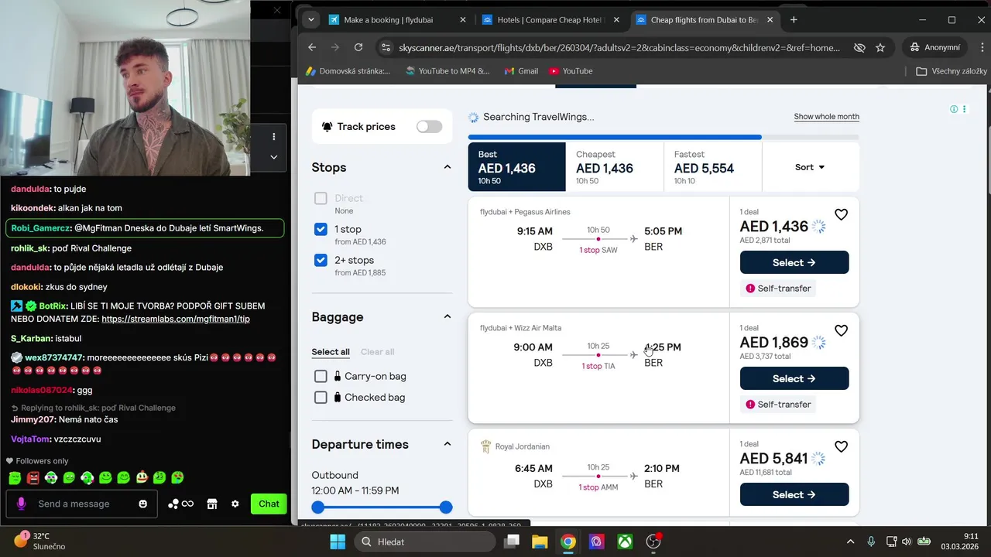Select the Fastest AED 5,554 tab
The height and width of the screenshot is (557, 991).
click(x=713, y=167)
